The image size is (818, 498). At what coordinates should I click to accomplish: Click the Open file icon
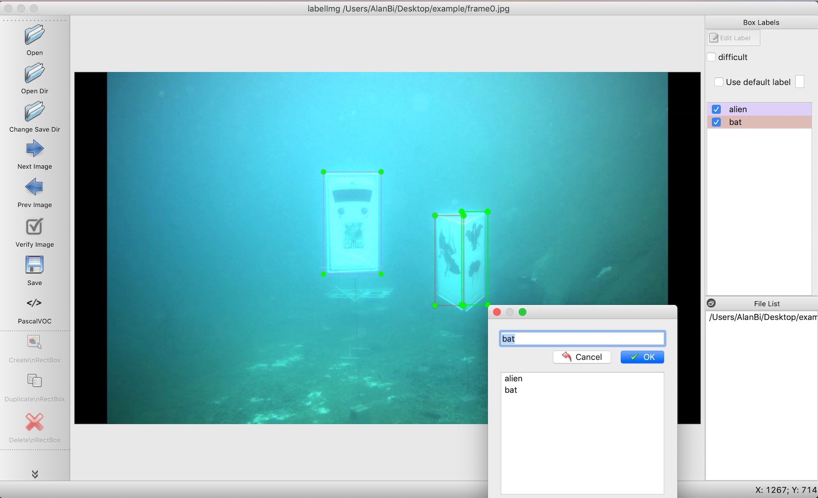point(35,35)
